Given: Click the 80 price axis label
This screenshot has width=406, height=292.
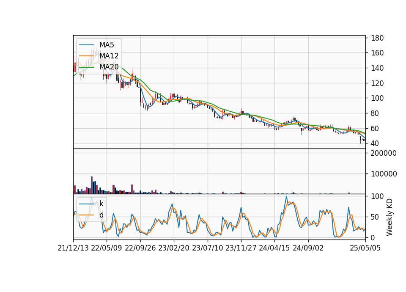Looking at the screenshot, I should 375,113.
